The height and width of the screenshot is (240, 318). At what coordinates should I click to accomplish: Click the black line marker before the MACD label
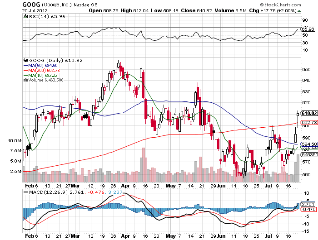click(26, 192)
